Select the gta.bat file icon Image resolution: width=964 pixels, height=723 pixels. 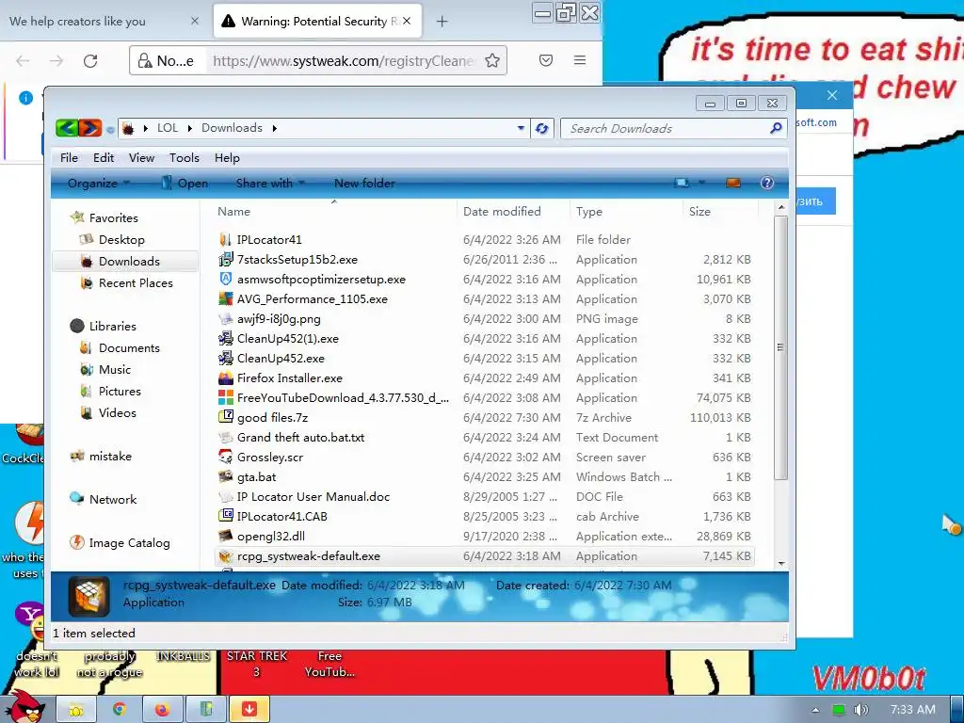(x=226, y=476)
